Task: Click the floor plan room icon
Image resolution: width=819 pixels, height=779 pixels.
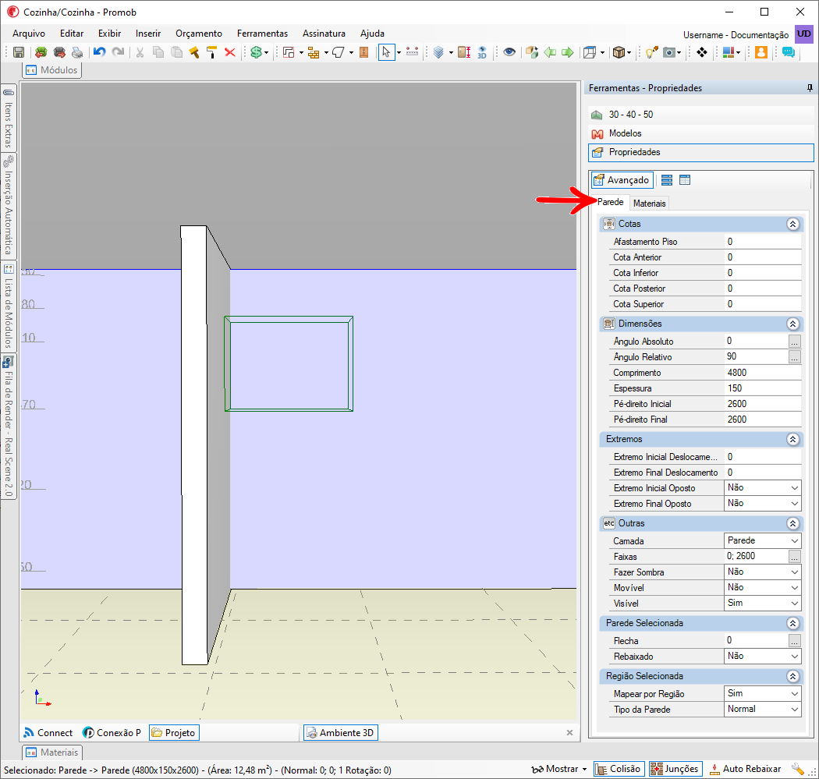Action: pyautogui.click(x=289, y=52)
